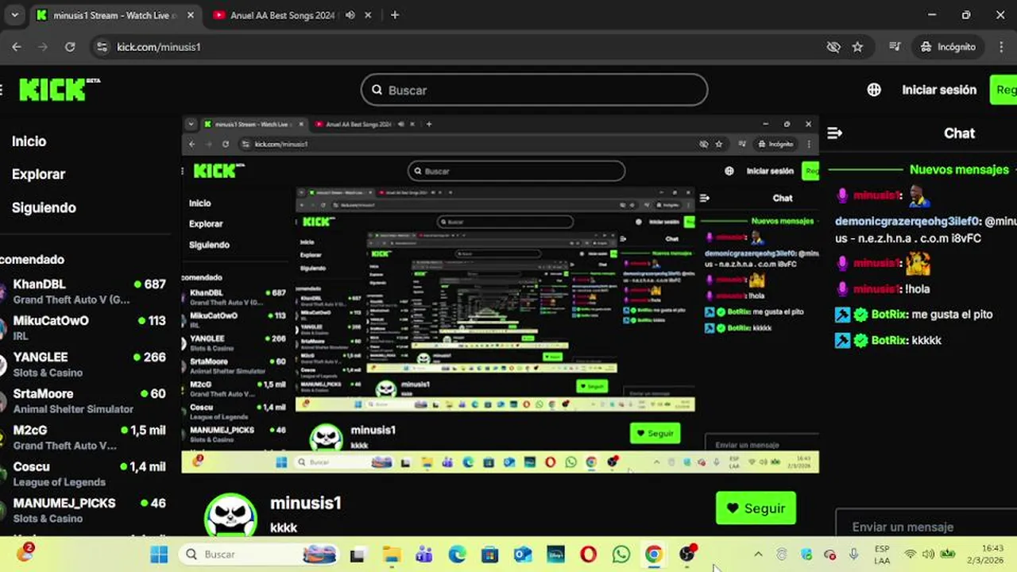1017x572 pixels.
Task: Click the Enviar un mensaje chat field
Action: (926, 526)
